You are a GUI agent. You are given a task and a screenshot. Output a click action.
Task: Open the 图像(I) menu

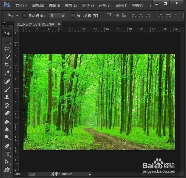pyautogui.click(x=55, y=5)
